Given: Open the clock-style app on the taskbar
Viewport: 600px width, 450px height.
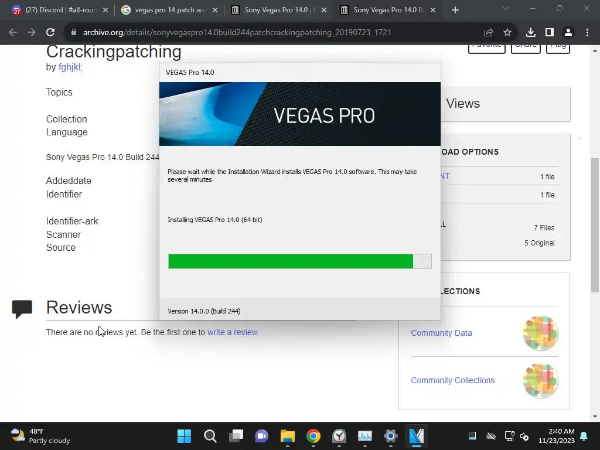Looking at the screenshot, I should click(339, 436).
